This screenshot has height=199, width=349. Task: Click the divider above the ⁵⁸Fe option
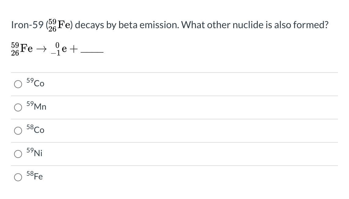[174, 165]
